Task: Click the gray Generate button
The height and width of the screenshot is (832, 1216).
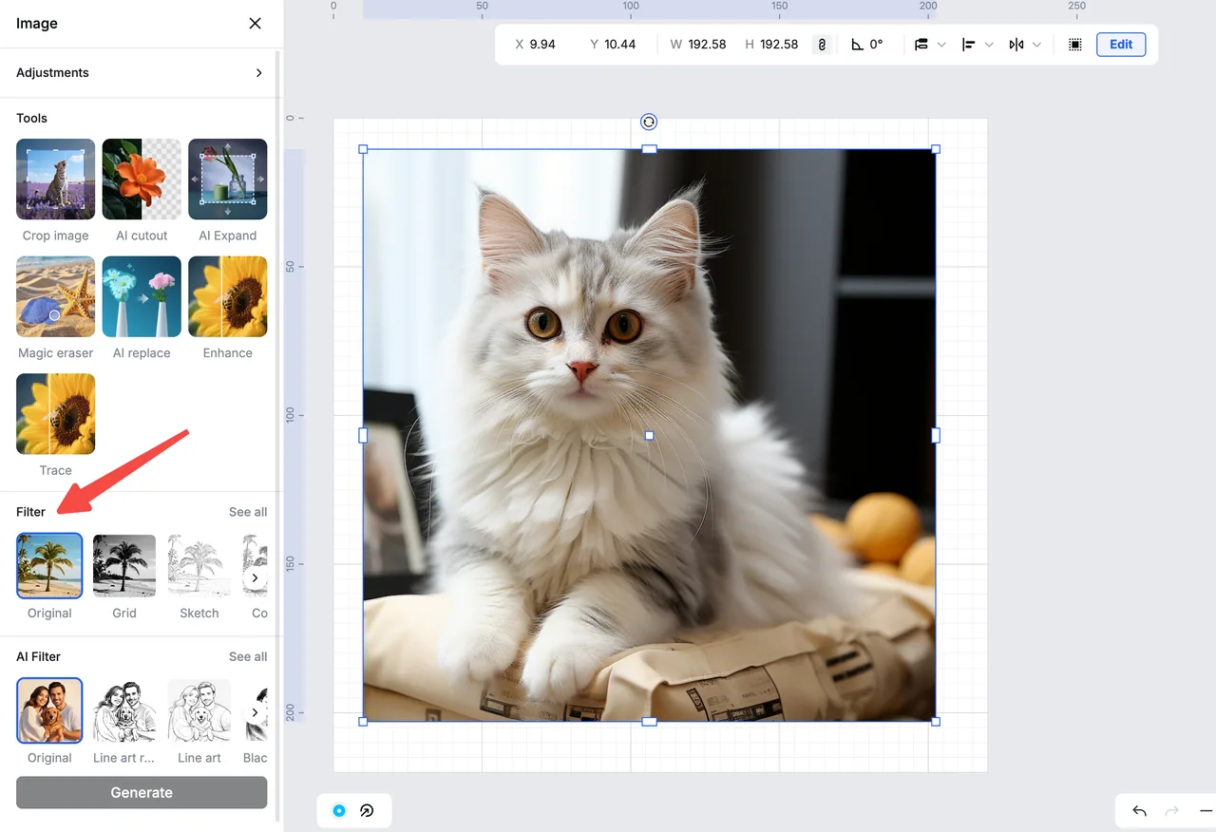Action: click(142, 792)
